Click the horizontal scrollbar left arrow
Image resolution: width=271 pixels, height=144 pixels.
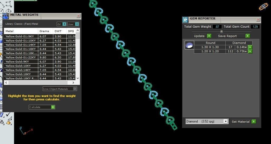6,83
